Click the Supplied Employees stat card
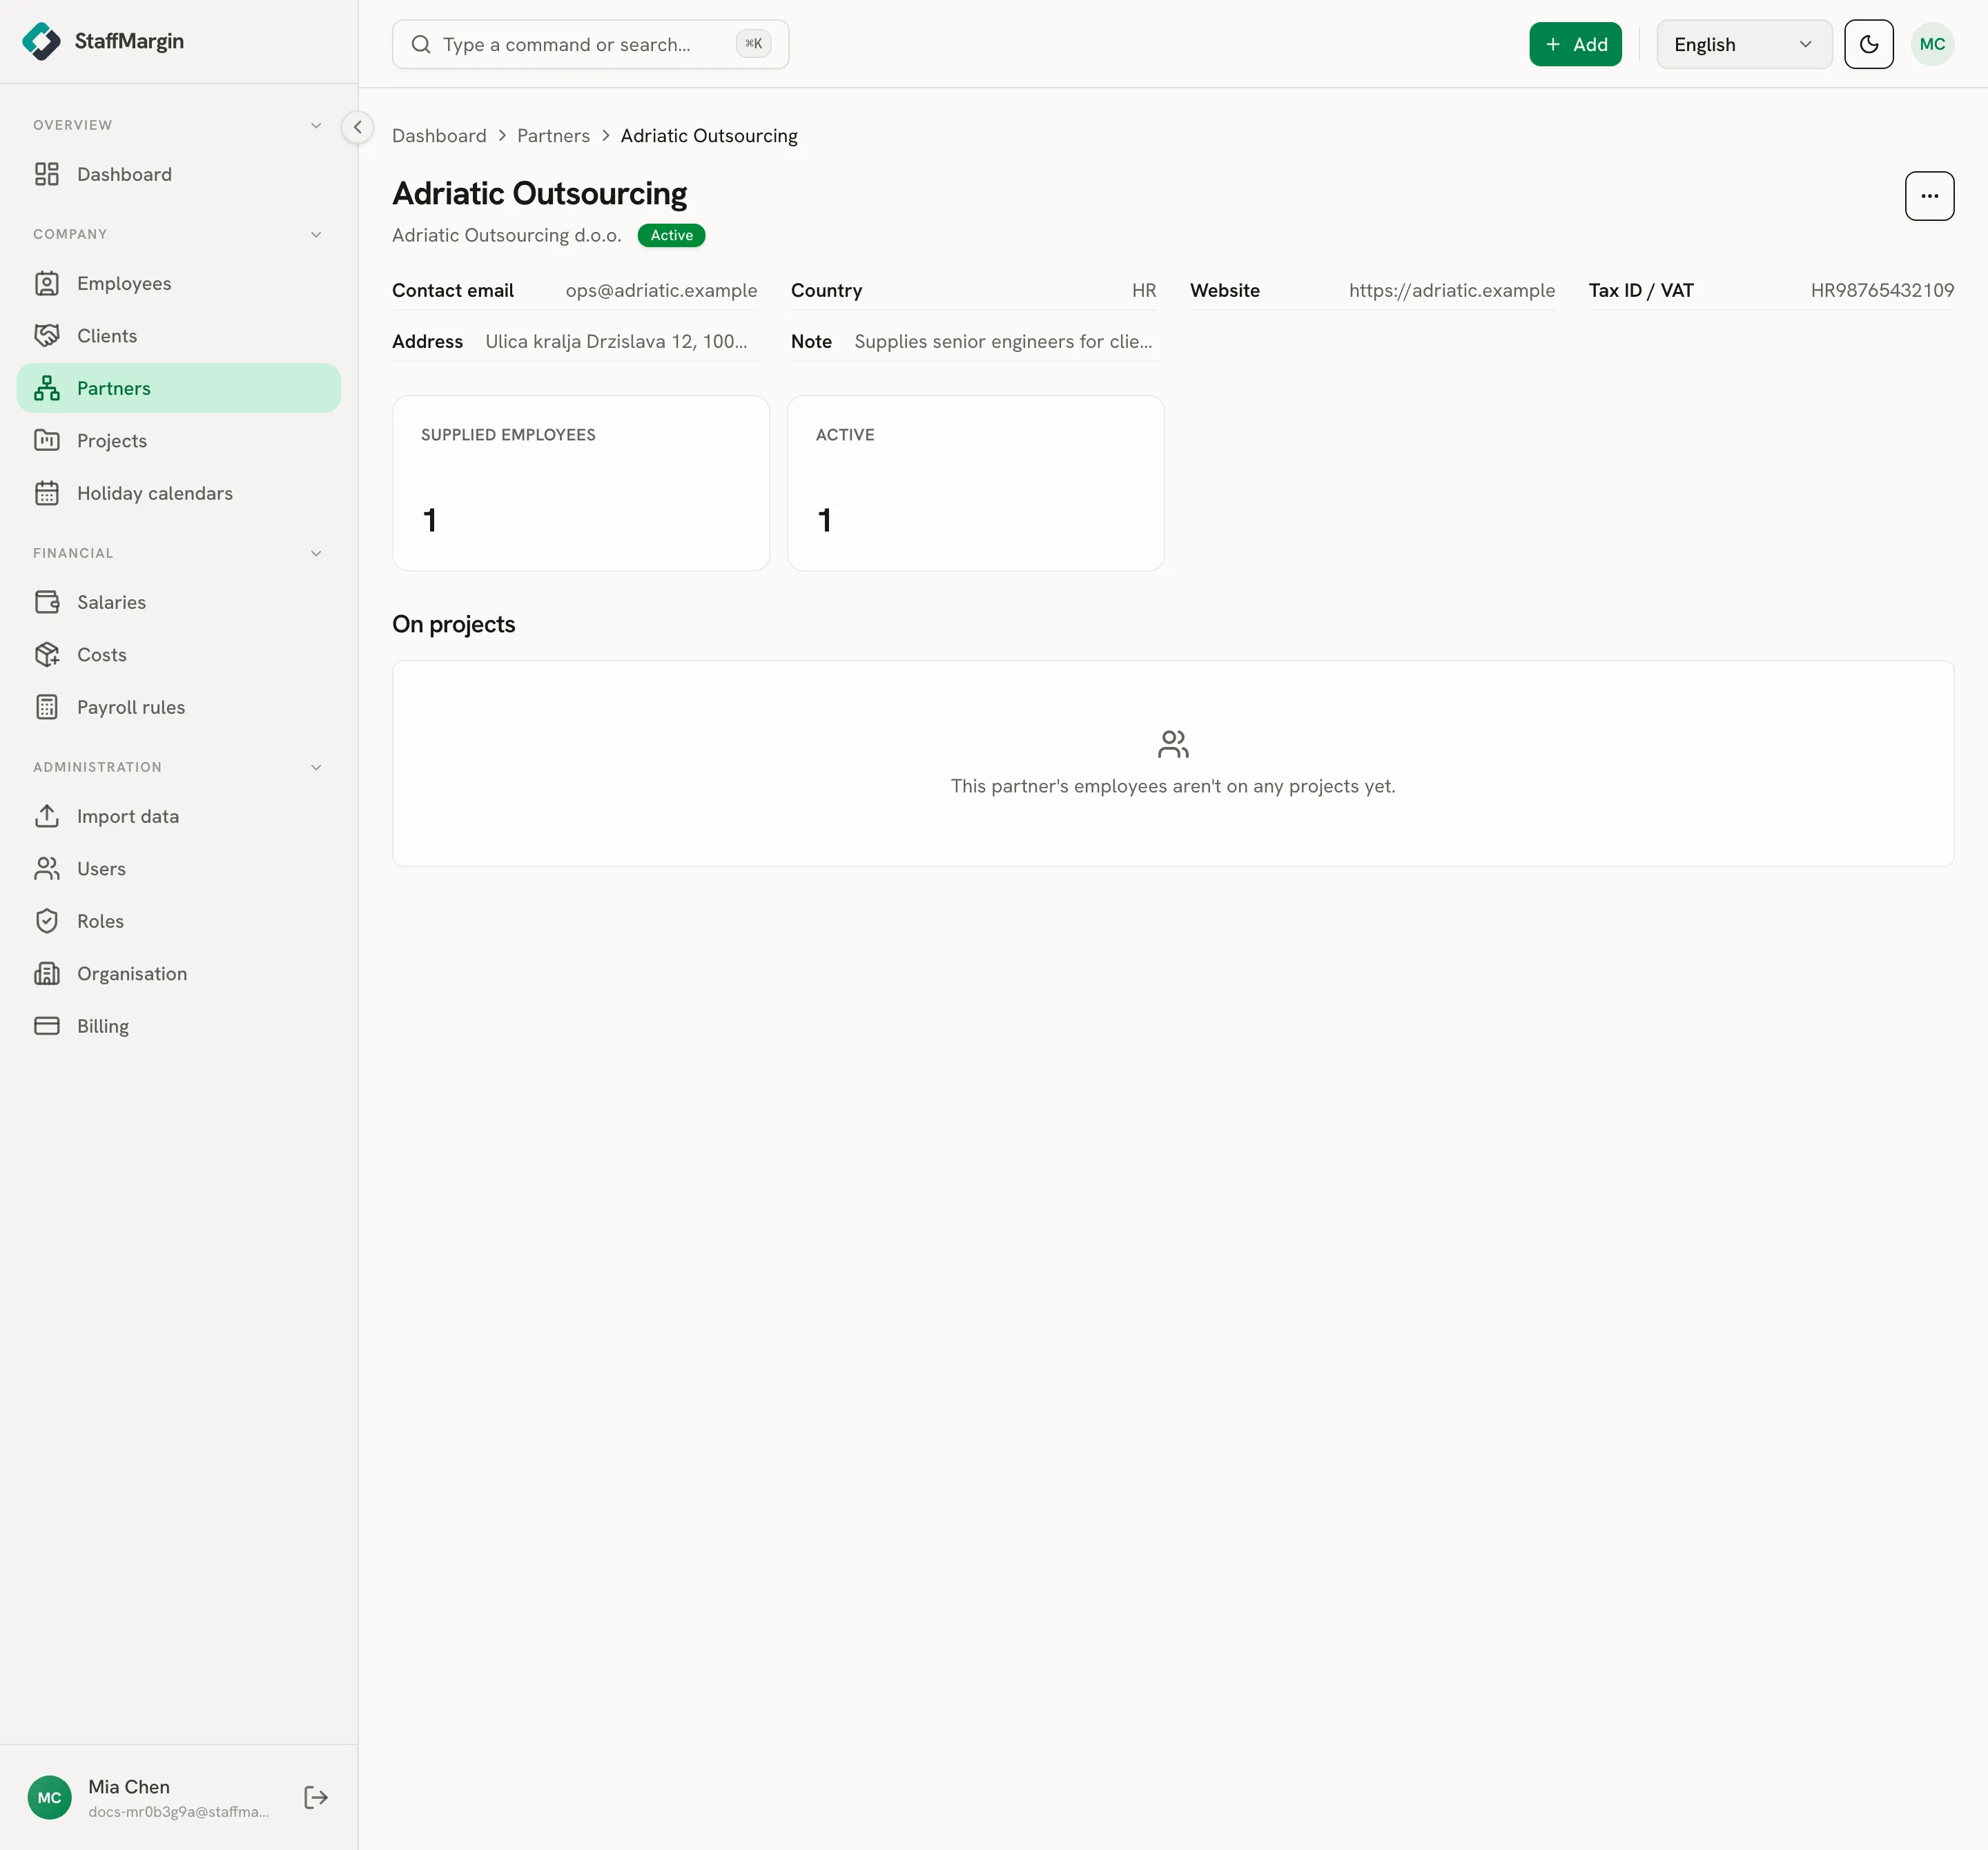The width and height of the screenshot is (1988, 1850). (x=581, y=483)
